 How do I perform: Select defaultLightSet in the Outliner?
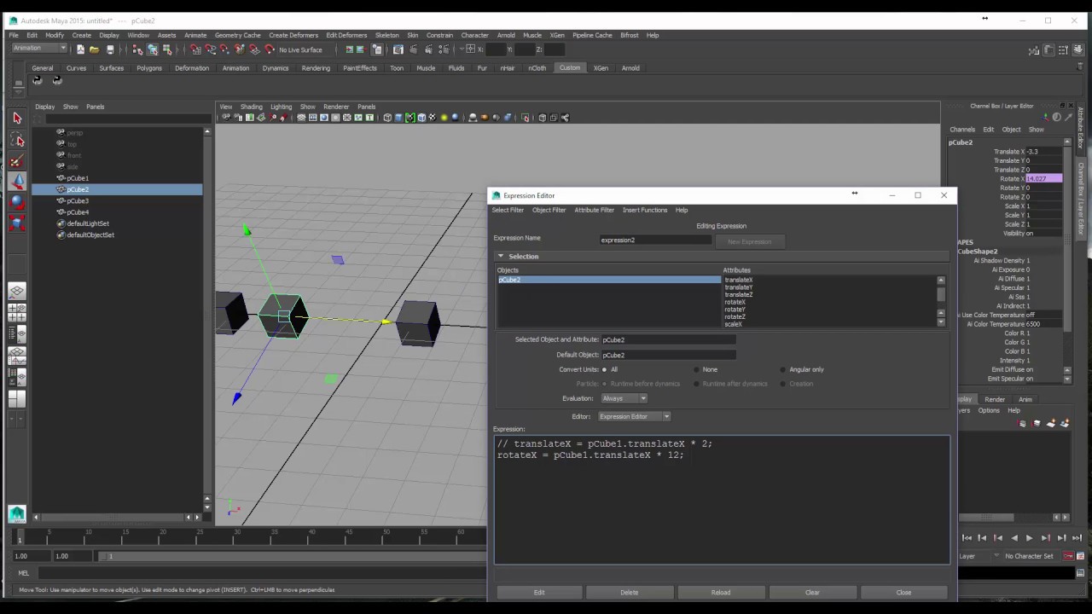(87, 223)
